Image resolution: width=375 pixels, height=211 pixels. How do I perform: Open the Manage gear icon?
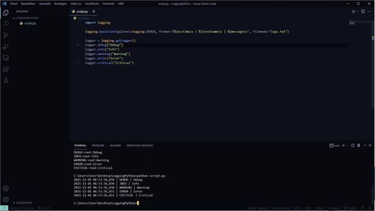click(6, 199)
